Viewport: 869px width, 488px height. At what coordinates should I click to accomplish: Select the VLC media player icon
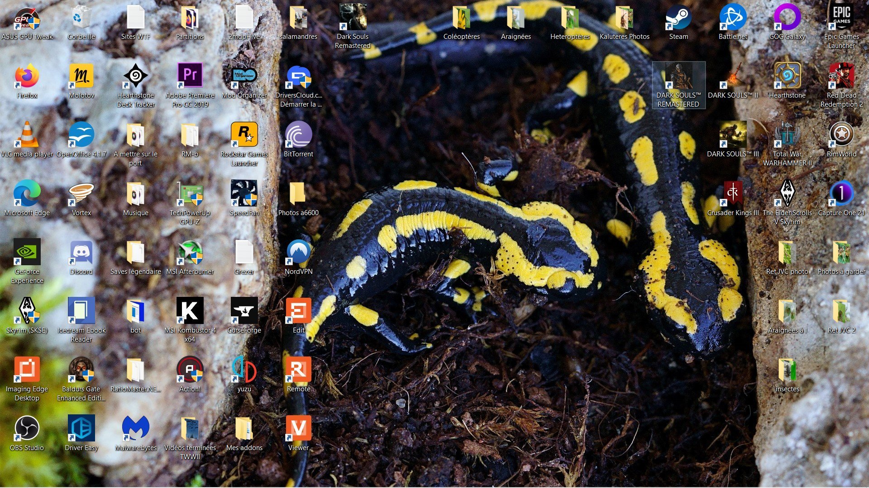tap(27, 135)
